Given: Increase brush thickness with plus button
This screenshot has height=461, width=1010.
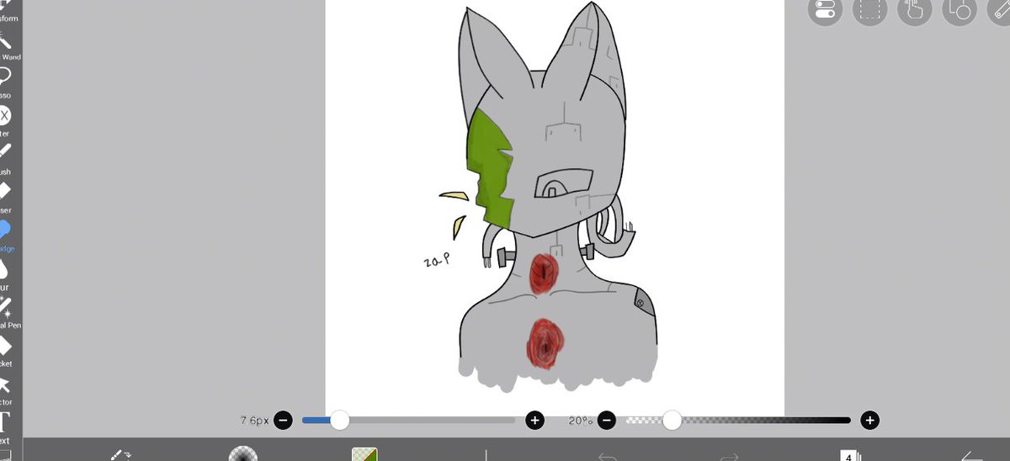Looking at the screenshot, I should [534, 420].
